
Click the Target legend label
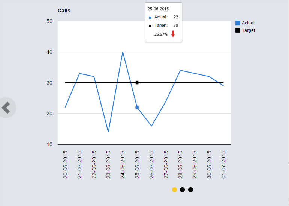[249, 30]
